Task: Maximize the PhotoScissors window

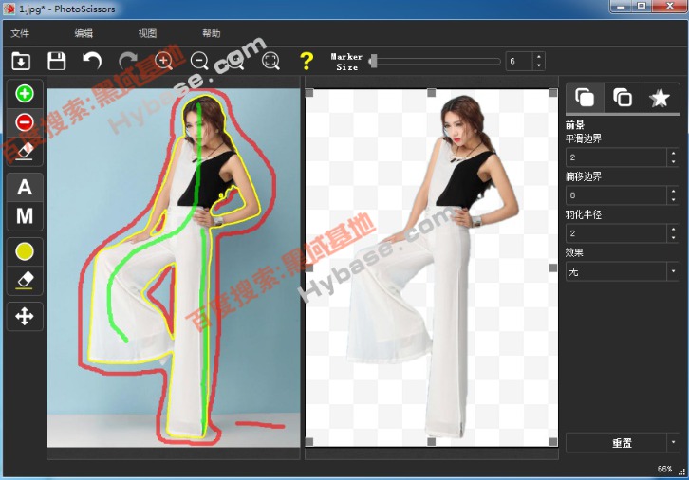Action: pos(642,6)
